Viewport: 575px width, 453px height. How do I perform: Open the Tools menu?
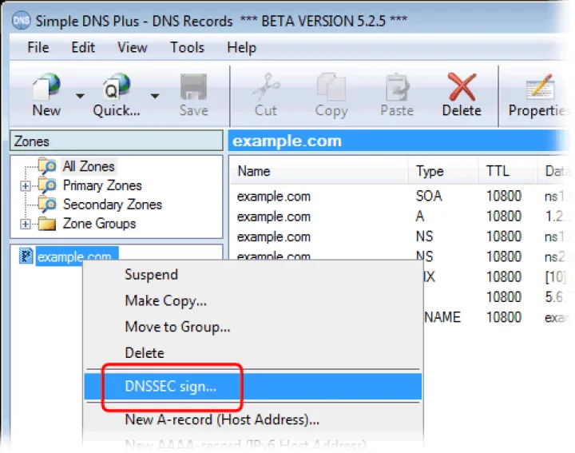pos(187,47)
